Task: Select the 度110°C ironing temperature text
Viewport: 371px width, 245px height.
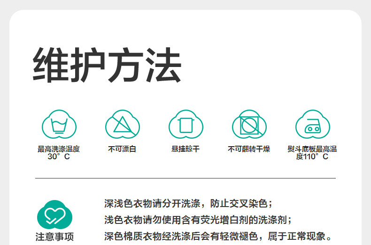Action: coord(312,157)
